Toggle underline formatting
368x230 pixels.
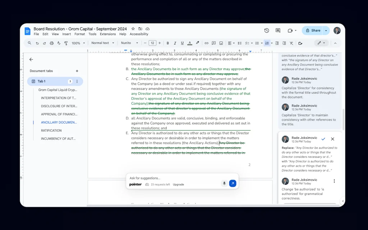click(x=182, y=43)
